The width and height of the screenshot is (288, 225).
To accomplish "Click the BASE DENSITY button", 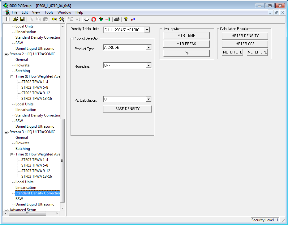I will point(127,109).
